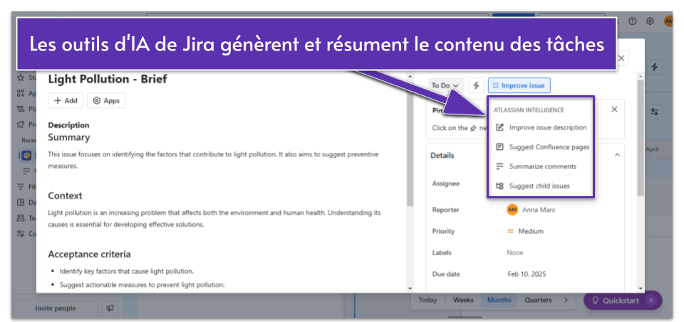Click the details panel scrollbar
Viewport: 684px width, 322px height.
click(x=641, y=137)
